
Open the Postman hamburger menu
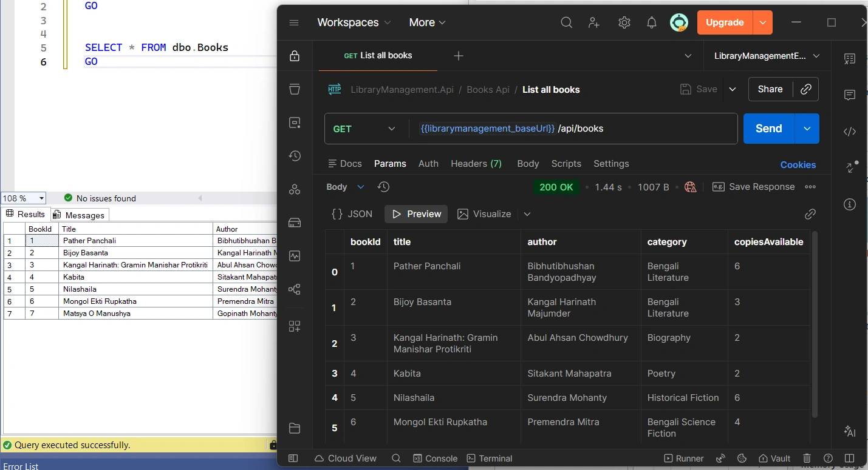(x=294, y=22)
